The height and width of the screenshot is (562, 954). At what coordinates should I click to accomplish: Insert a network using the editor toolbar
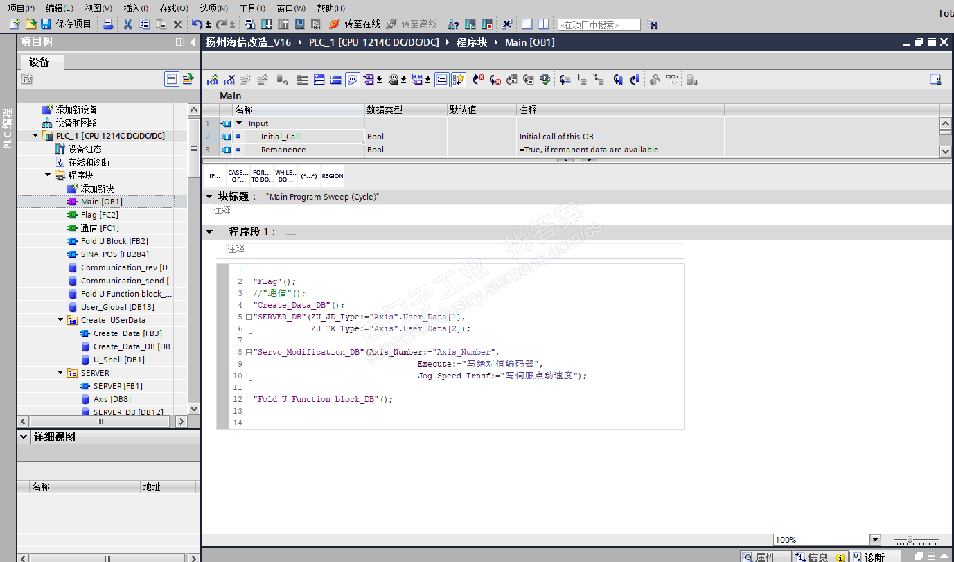pyautogui.click(x=213, y=80)
